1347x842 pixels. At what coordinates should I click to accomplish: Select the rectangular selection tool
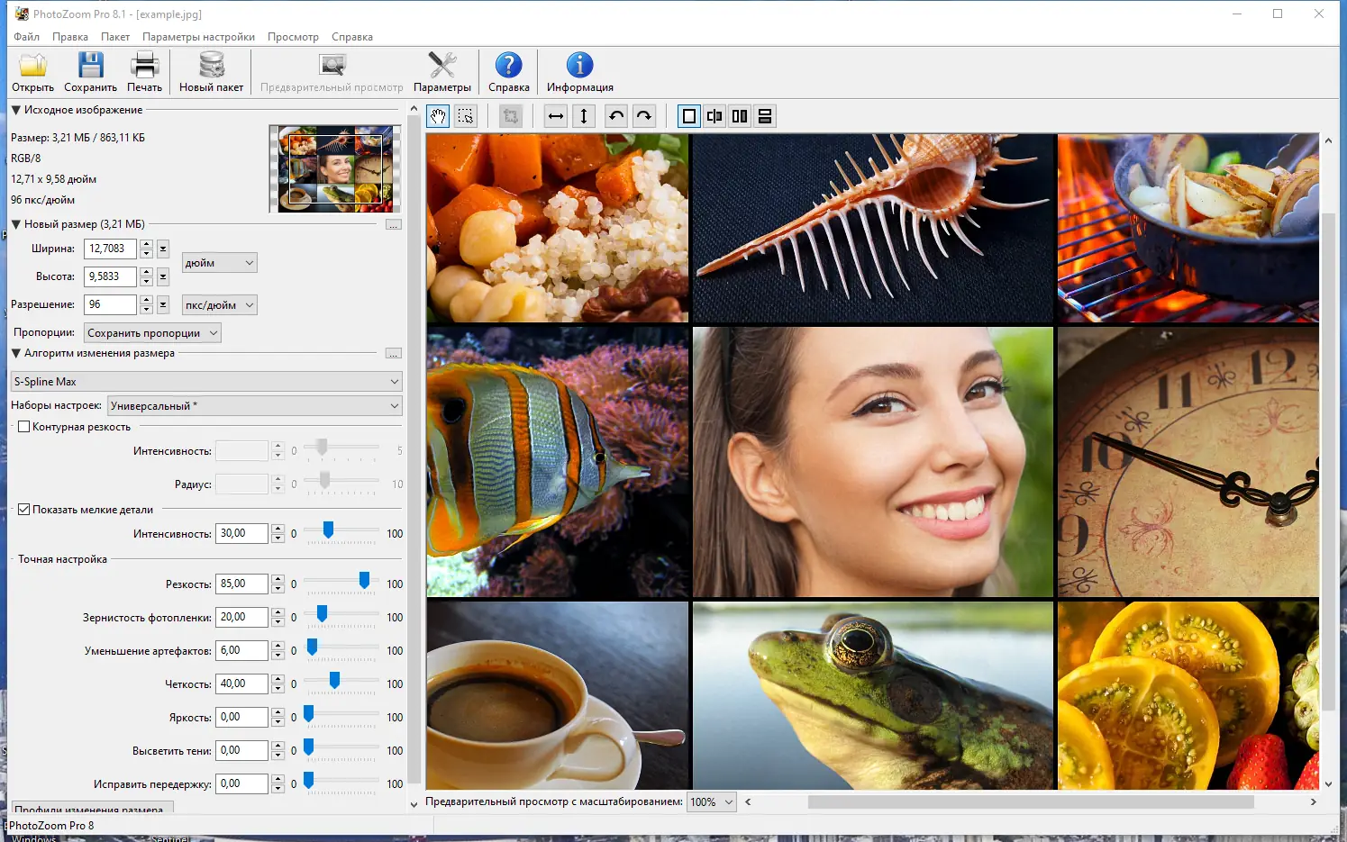[466, 116]
